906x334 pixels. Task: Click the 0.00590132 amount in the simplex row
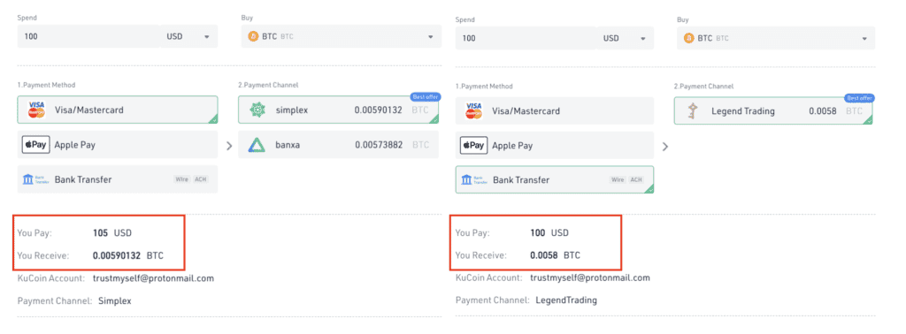[x=379, y=110]
